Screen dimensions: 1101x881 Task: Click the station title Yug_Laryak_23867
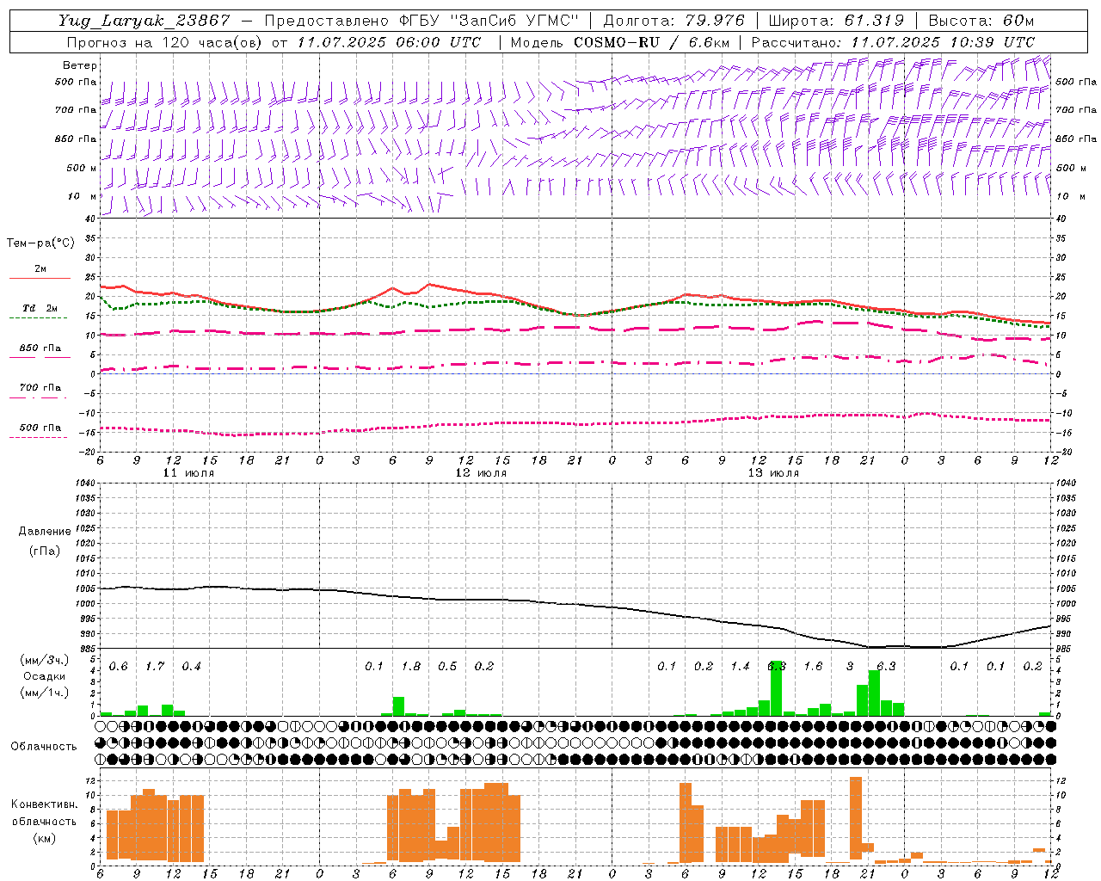coord(144,21)
